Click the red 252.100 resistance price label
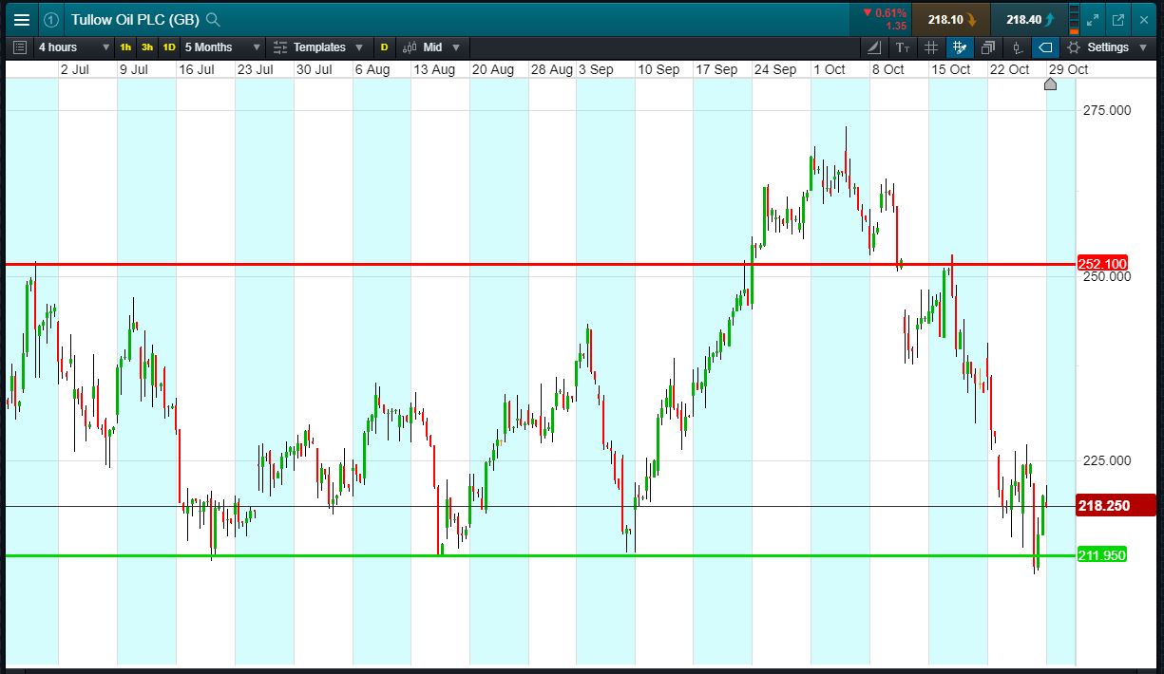This screenshot has height=674, width=1164. pyautogui.click(x=1102, y=264)
